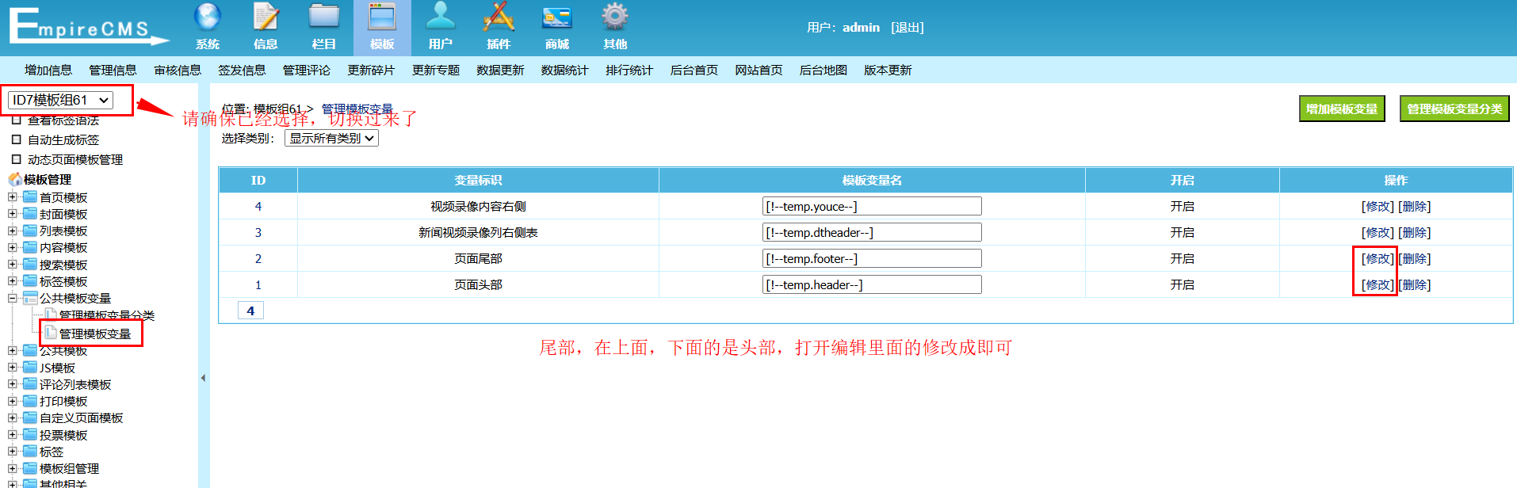Click the 信息 (Info) notepad icon
Image resolution: width=1517 pixels, height=488 pixels.
click(x=266, y=18)
